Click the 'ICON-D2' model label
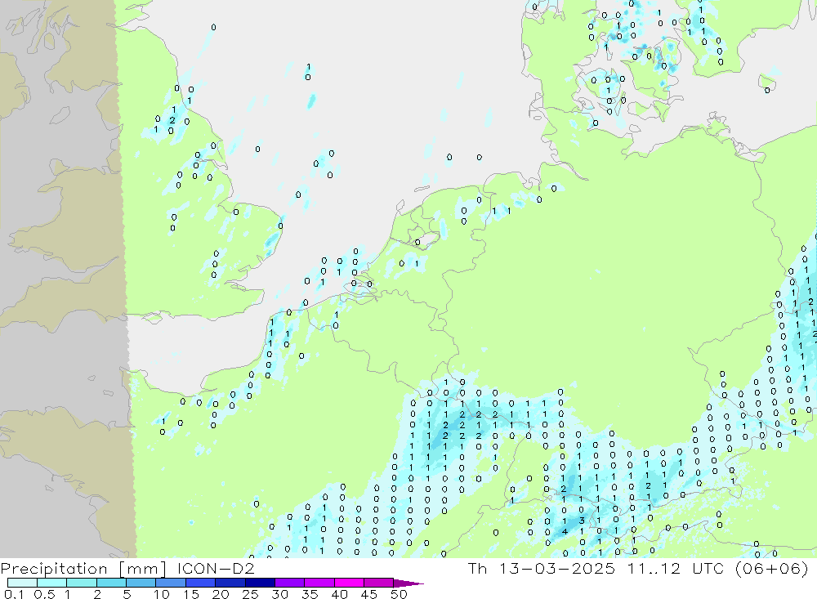This screenshot has width=817, height=599. [216, 568]
